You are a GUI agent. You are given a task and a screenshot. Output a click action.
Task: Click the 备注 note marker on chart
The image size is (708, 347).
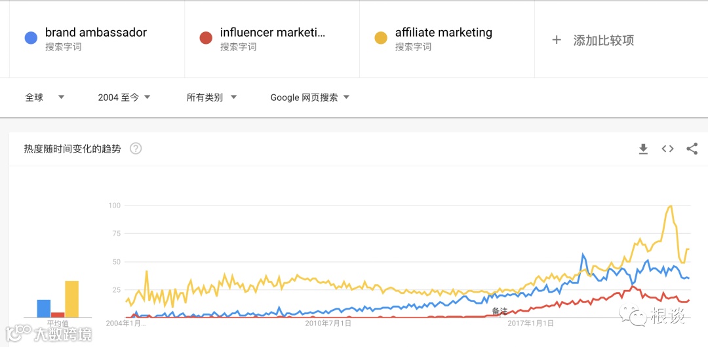click(x=500, y=310)
